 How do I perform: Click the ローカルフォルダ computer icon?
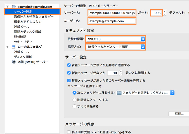(x=14, y=47)
